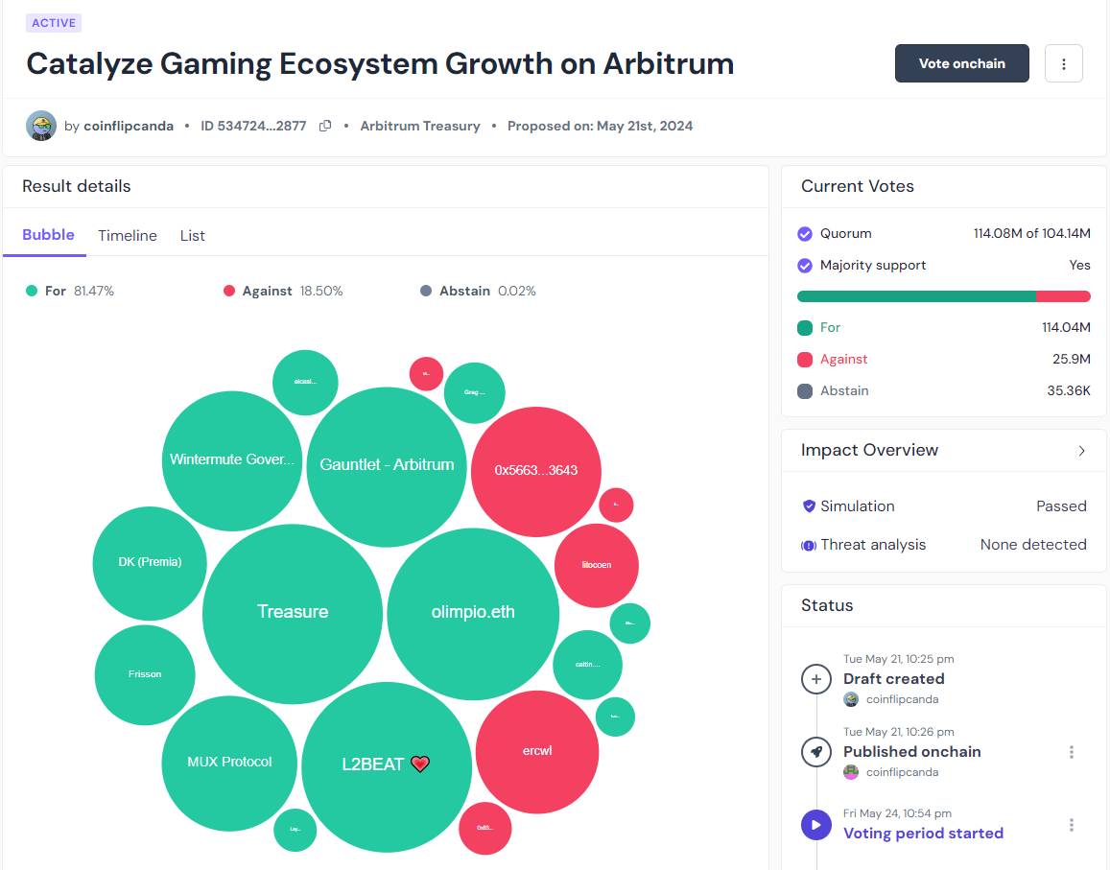
Task: Click the red Against swatch in Current Votes
Action: [x=805, y=360]
